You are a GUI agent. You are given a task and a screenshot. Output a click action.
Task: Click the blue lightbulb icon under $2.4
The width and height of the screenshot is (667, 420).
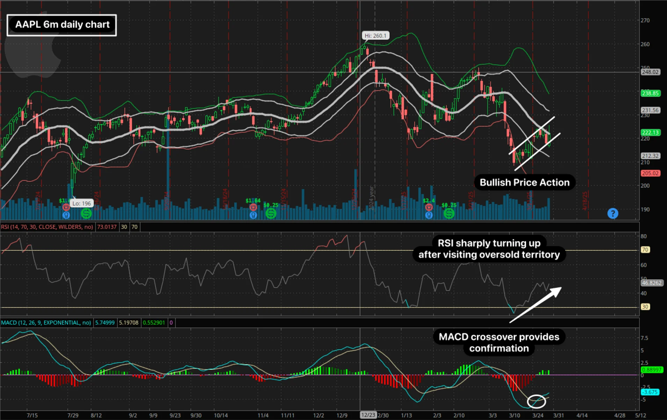tap(429, 215)
